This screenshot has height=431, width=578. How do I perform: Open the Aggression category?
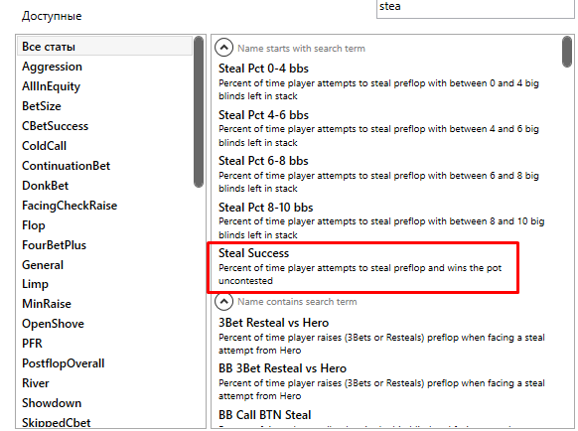(x=52, y=67)
